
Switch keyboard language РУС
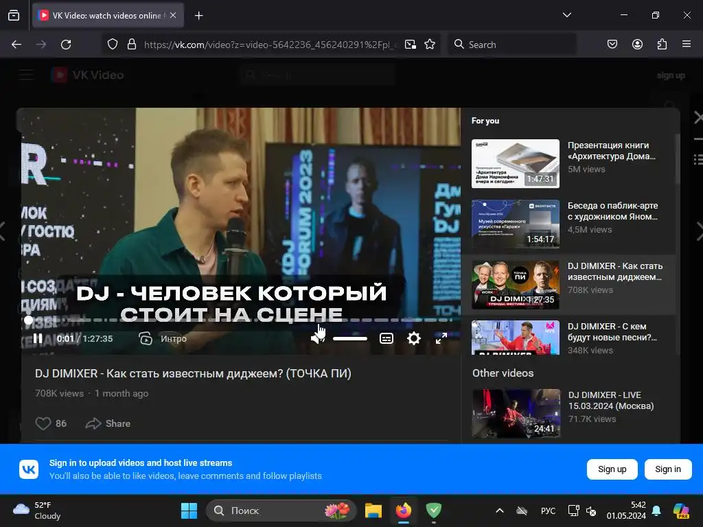548,511
